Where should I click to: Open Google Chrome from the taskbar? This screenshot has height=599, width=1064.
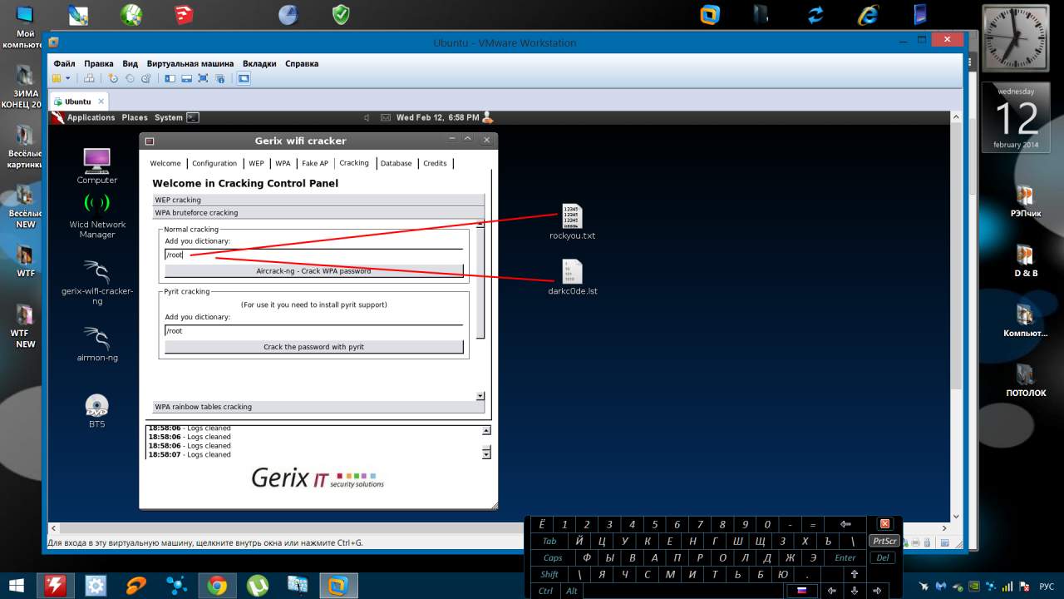[x=218, y=586]
